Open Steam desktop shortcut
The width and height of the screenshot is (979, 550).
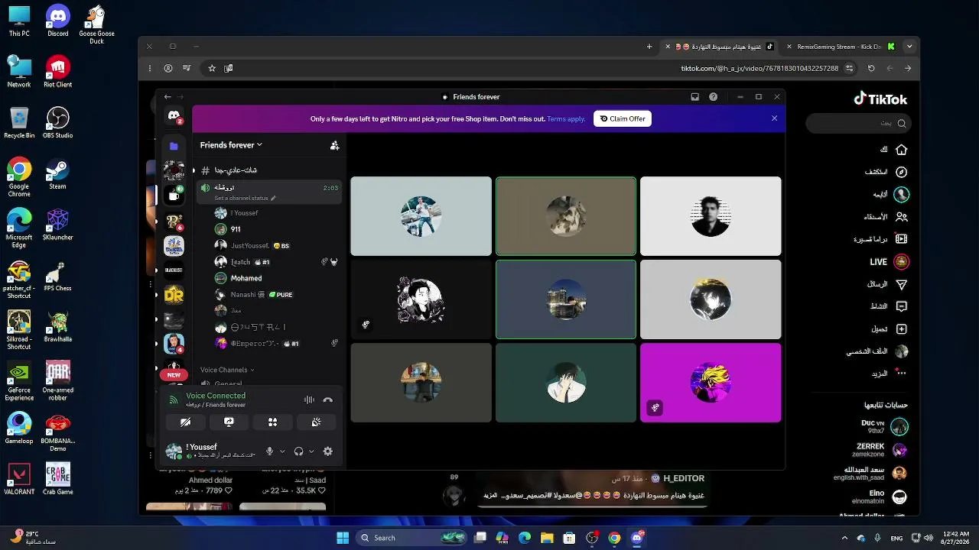[57, 173]
